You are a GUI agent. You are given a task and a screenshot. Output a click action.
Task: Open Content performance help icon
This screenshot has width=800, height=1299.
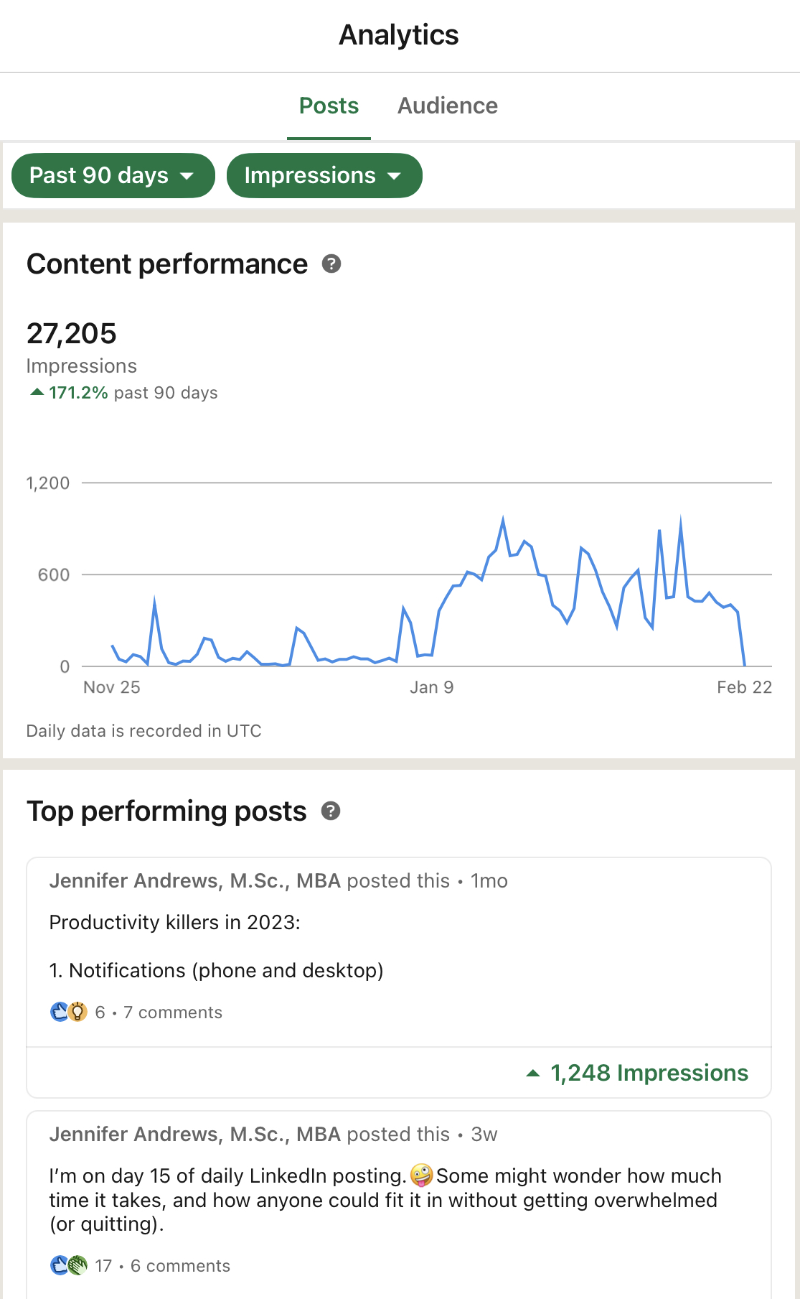331,264
